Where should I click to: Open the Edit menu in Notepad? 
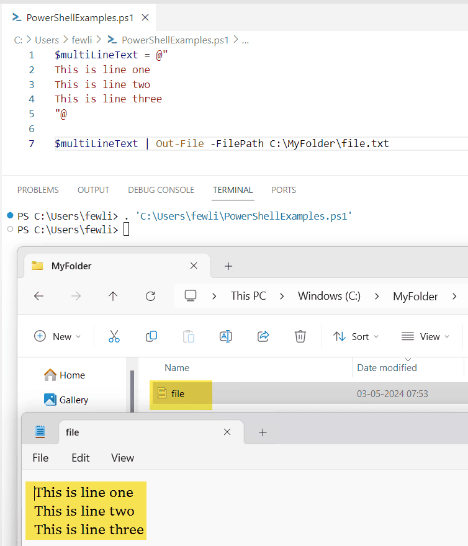[x=80, y=458]
